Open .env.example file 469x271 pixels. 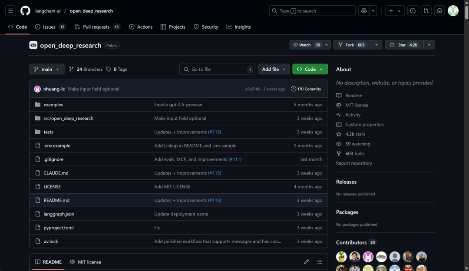pyautogui.click(x=57, y=145)
